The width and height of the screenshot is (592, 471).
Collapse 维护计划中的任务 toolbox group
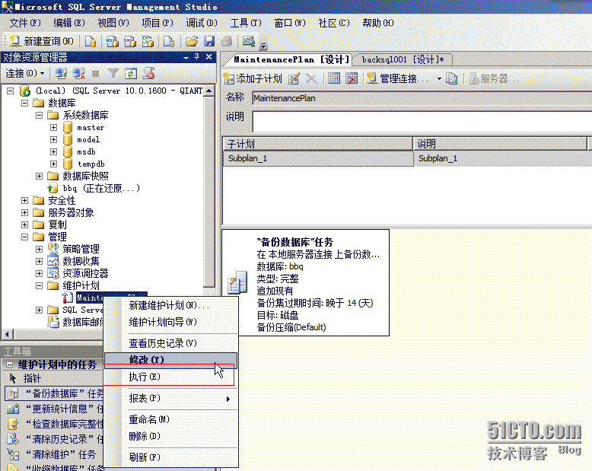[x=10, y=364]
